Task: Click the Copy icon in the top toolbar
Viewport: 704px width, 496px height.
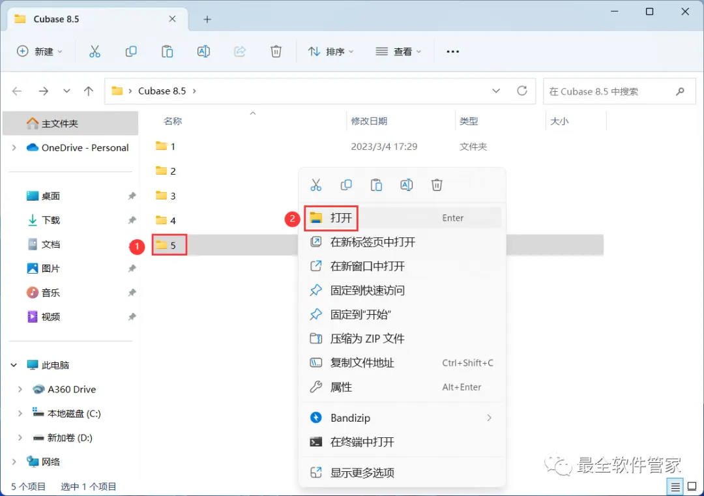Action: [130, 51]
